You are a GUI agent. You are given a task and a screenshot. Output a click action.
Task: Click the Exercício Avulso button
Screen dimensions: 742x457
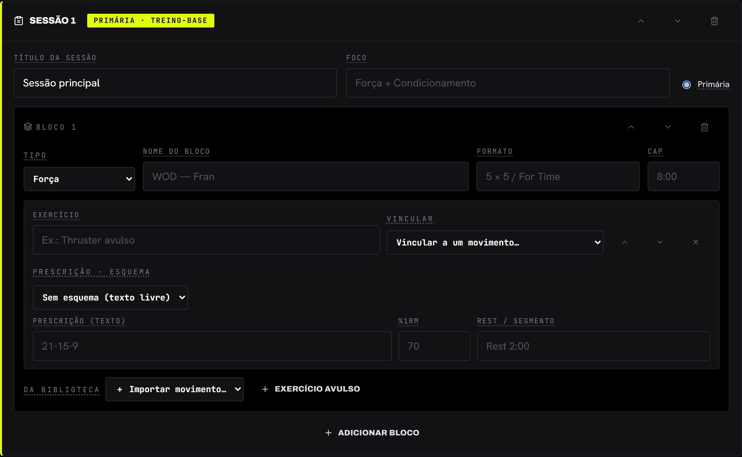[311, 389]
